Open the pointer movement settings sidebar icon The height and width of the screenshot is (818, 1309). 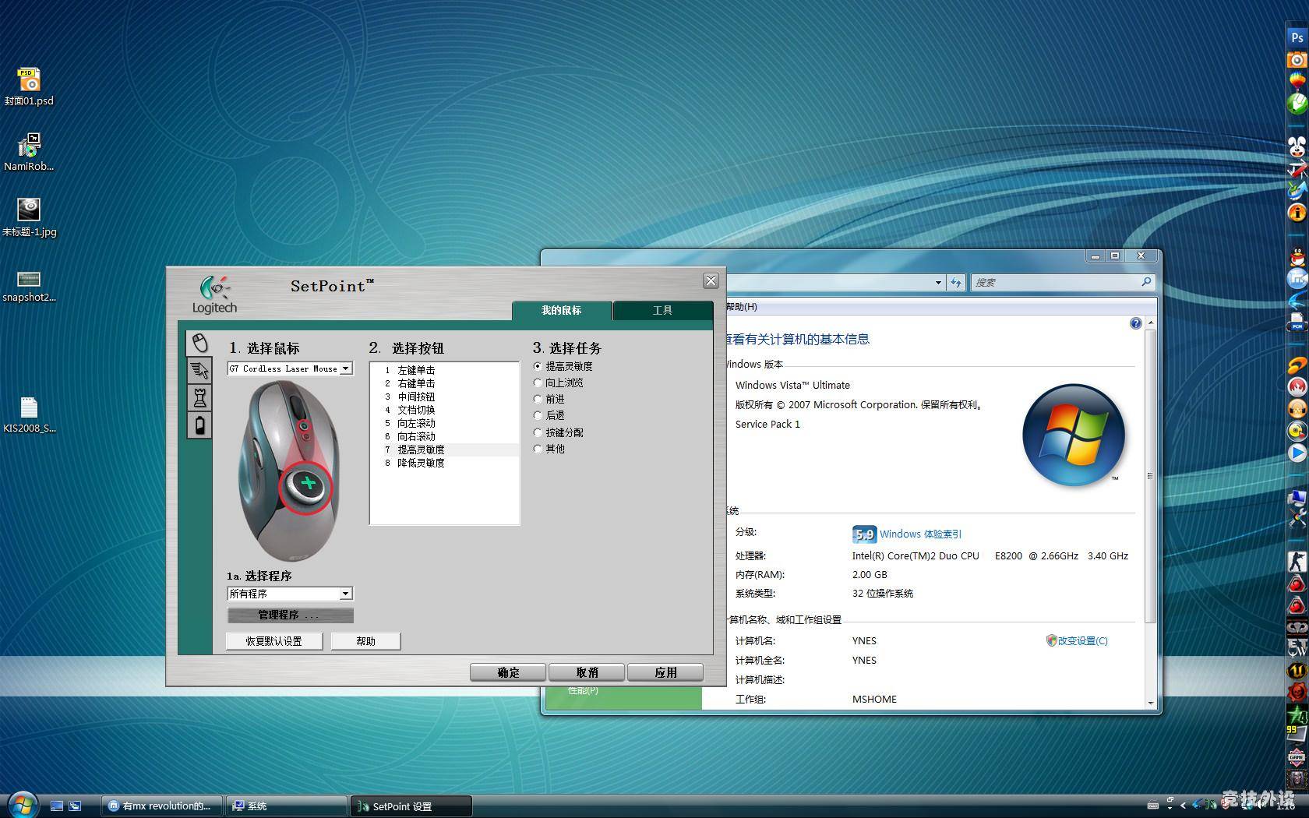point(199,371)
